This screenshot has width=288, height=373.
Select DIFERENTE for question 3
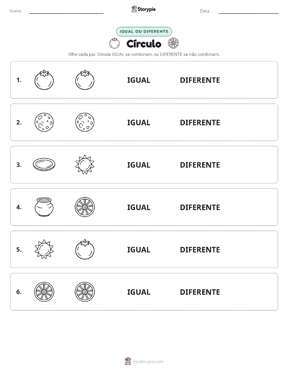tap(200, 165)
